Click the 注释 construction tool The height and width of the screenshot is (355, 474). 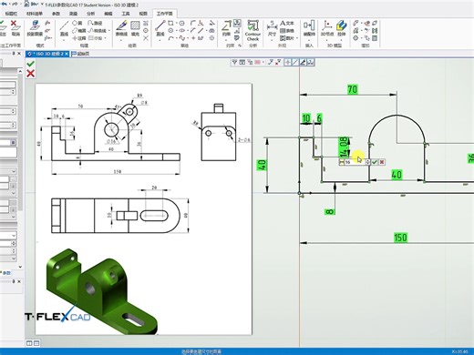(79, 38)
